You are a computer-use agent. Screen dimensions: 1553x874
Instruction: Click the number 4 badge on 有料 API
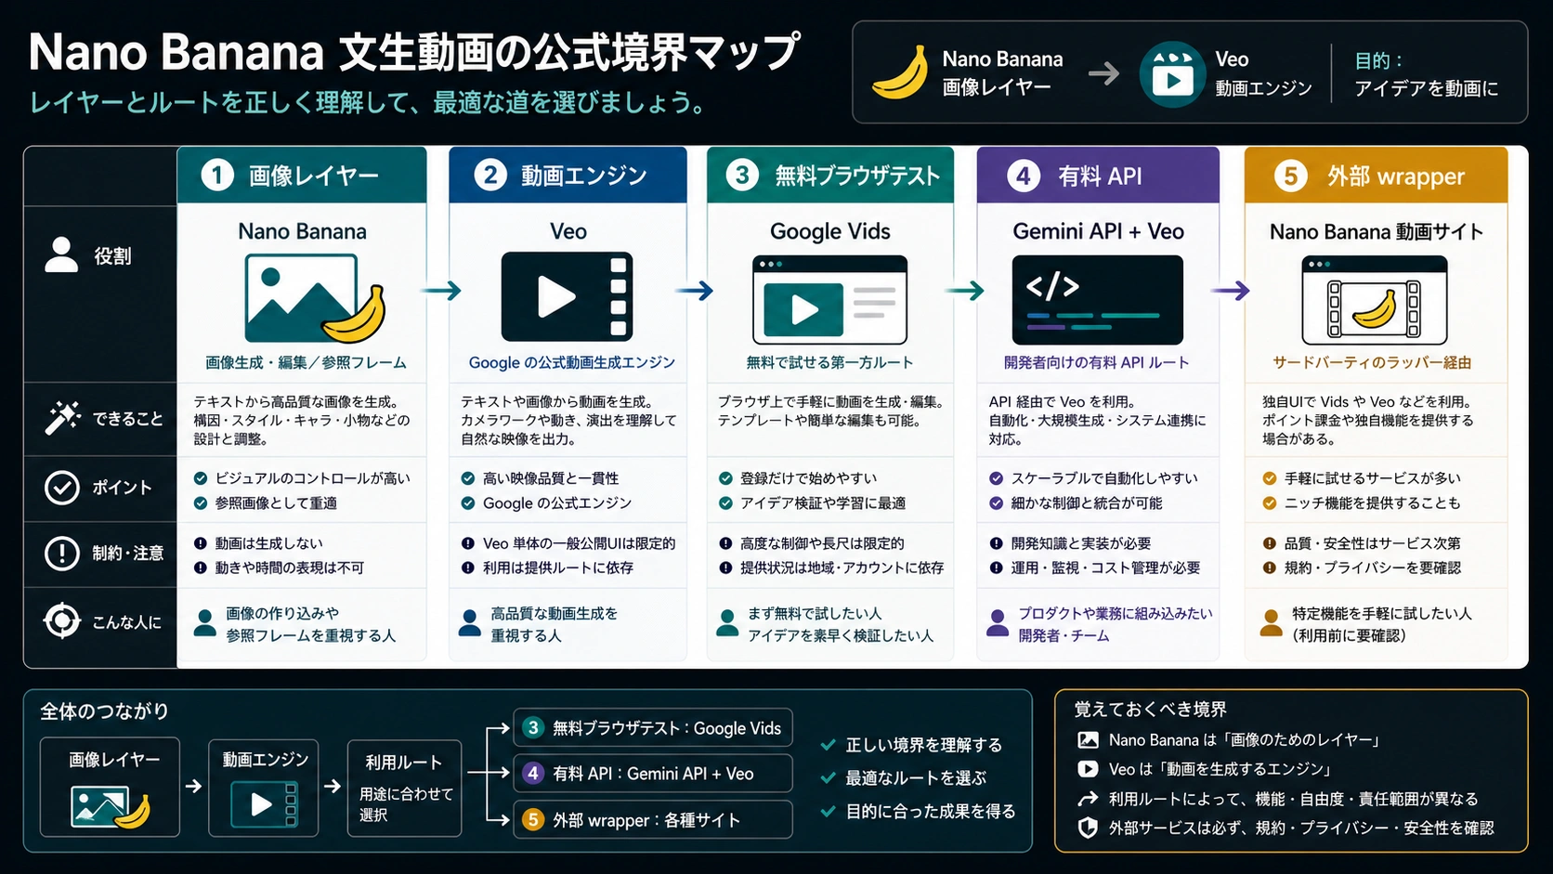1024,176
